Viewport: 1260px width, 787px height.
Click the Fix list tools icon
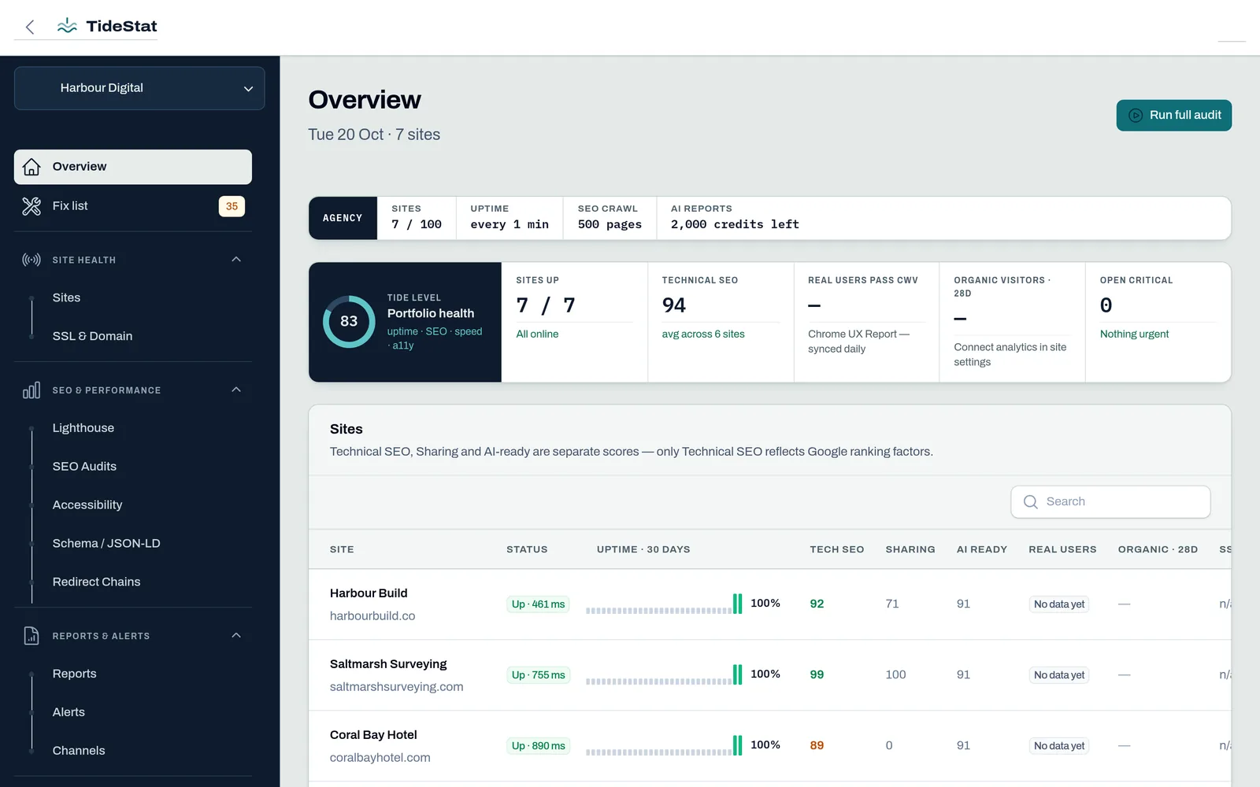click(31, 206)
